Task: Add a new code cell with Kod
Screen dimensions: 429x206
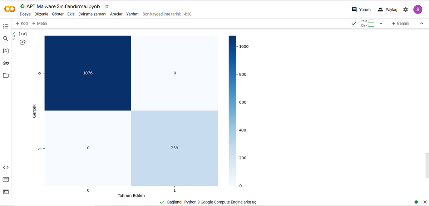Action: pyautogui.click(x=21, y=23)
